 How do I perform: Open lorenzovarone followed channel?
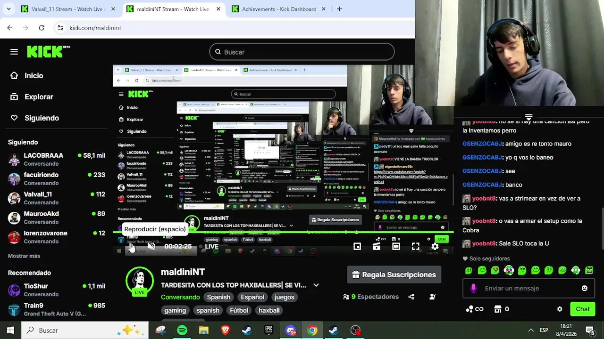(57, 237)
